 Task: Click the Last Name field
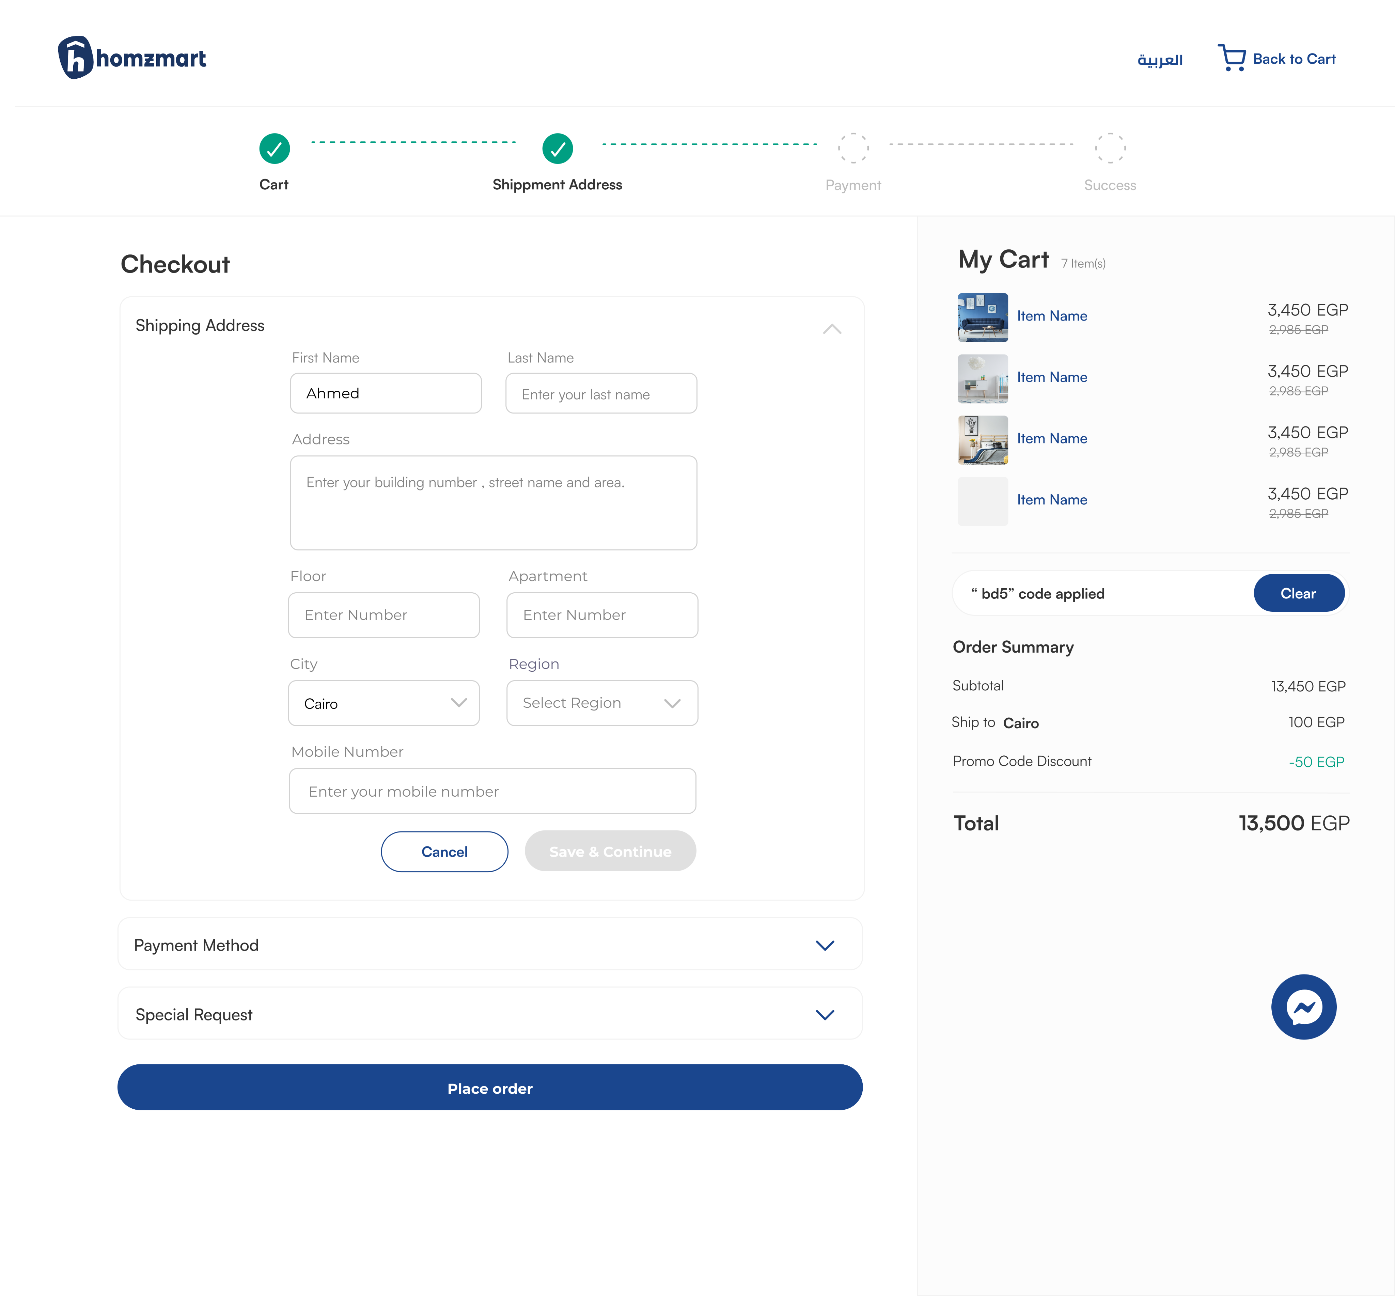tap(601, 393)
